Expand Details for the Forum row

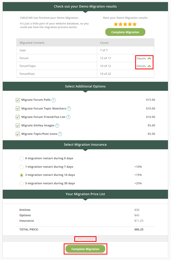click(144, 59)
